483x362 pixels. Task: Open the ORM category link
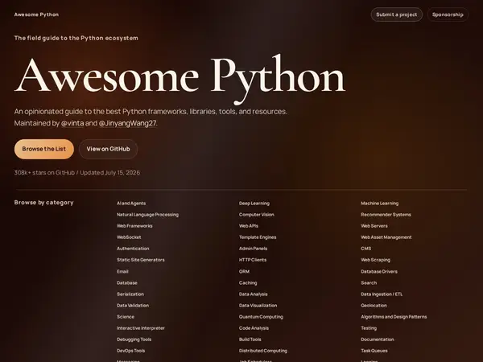point(244,272)
